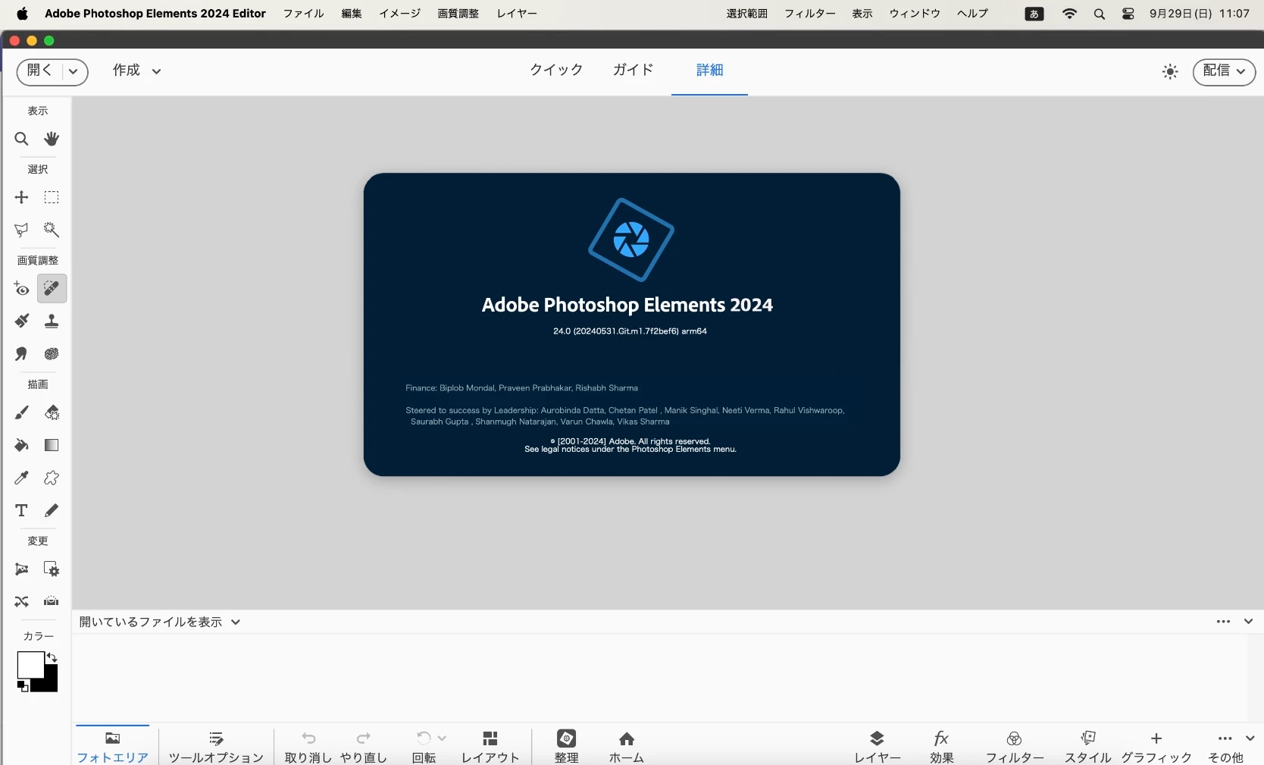
Task: Toggle the フォトエリア photo bin
Action: click(112, 747)
